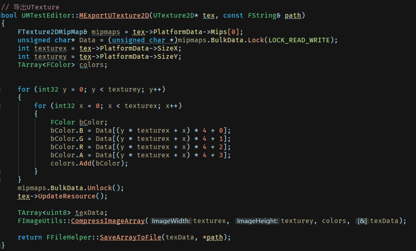Click the return keyword

pyautogui.click(x=30, y=237)
